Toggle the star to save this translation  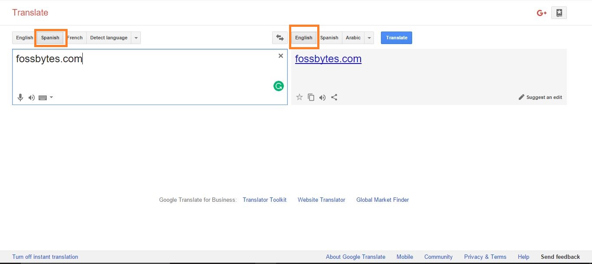[x=299, y=97]
